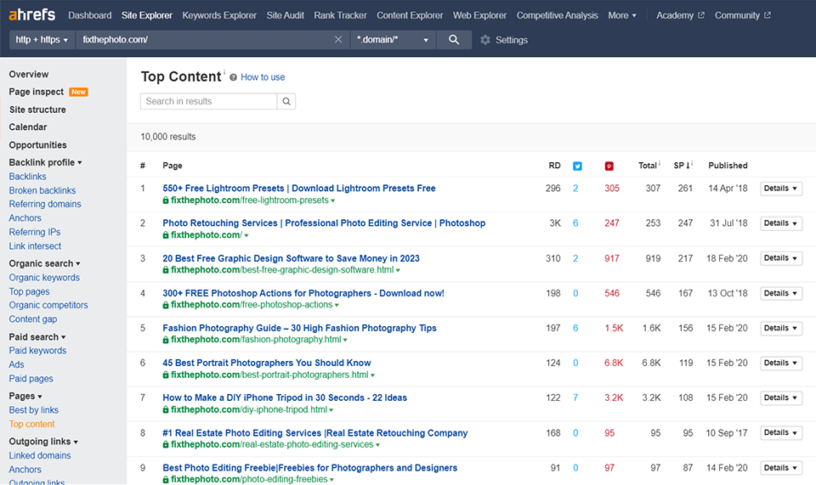Open Content gap report
816x485 pixels.
coord(33,319)
